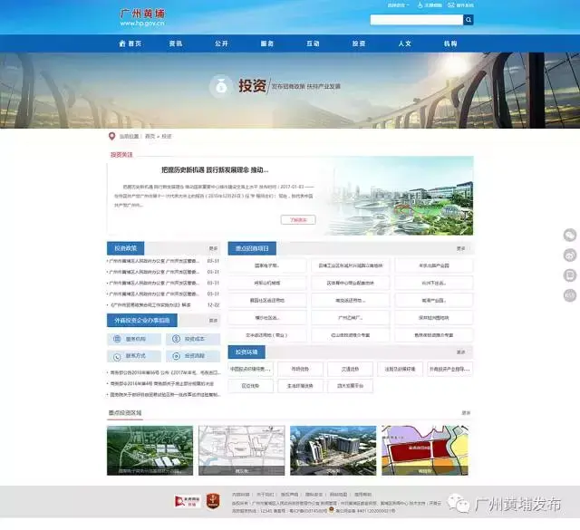The height and width of the screenshot is (530, 580).
Task: Click 更多 next to 重点招商项目
Action: (x=461, y=248)
